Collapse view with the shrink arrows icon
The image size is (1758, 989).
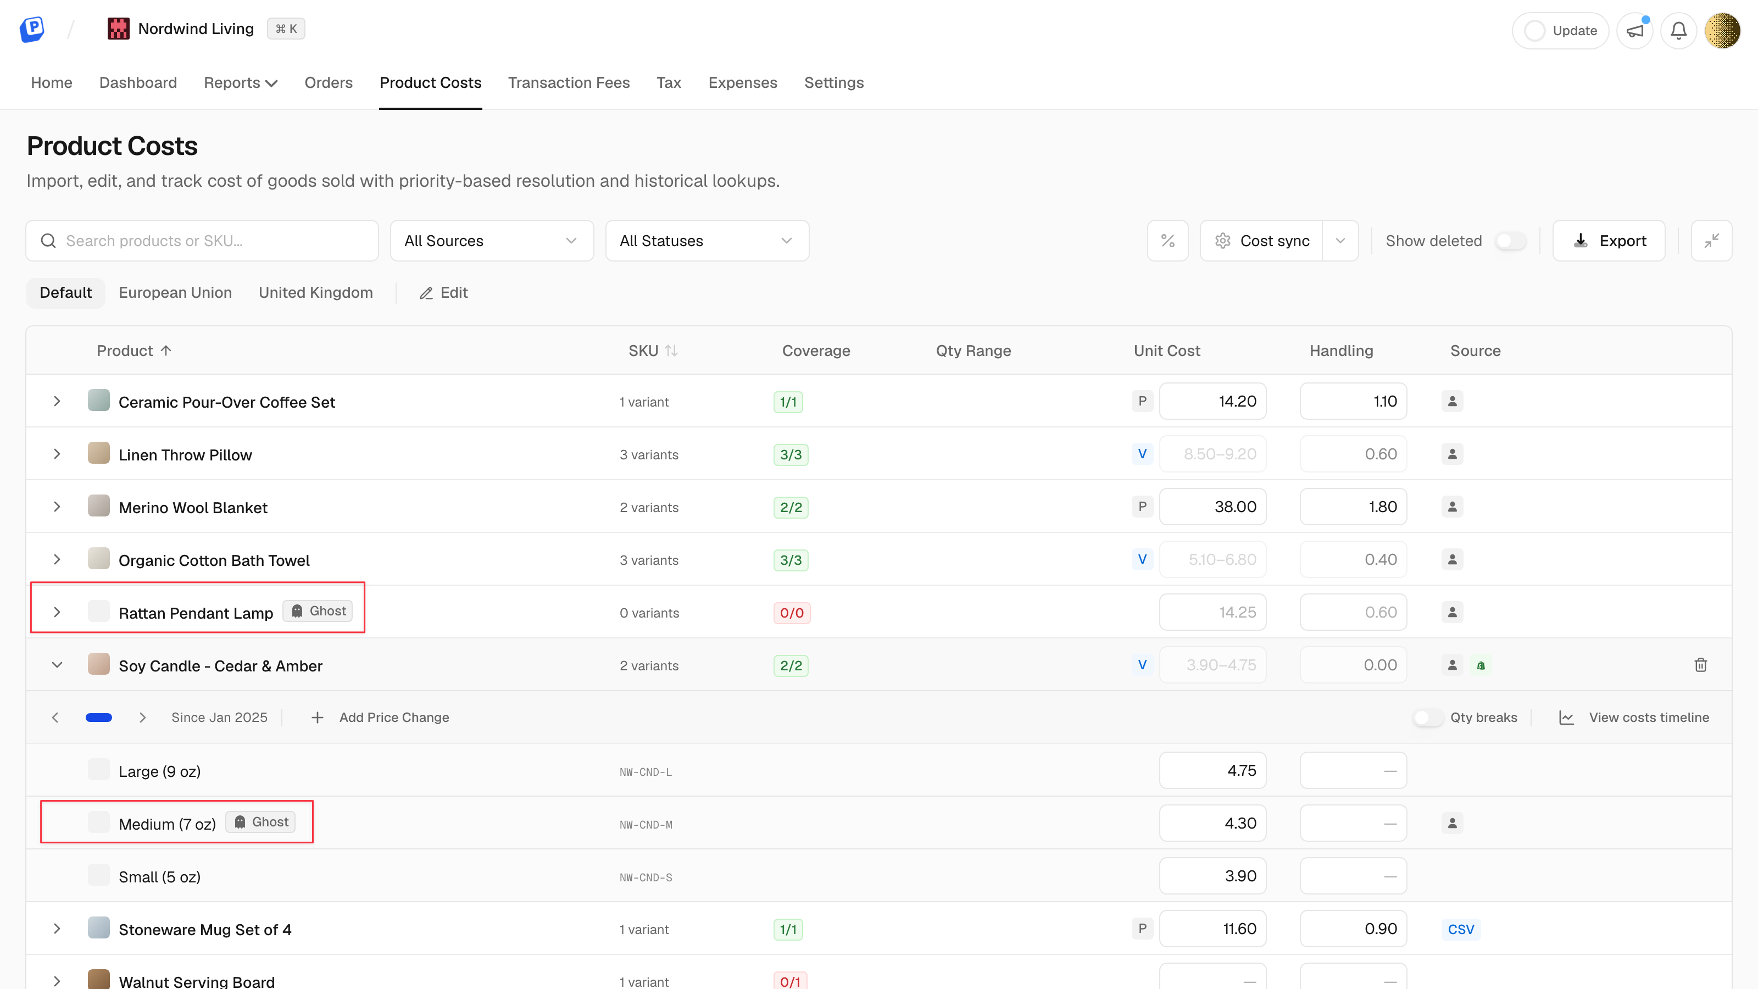pos(1712,241)
